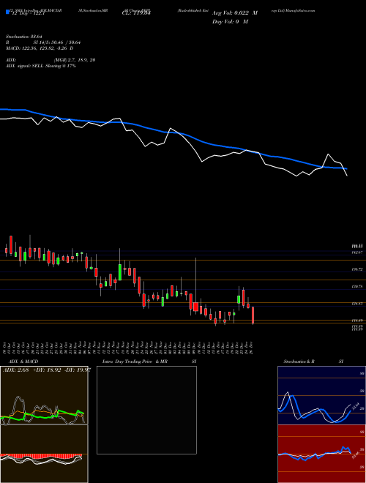Click the blue 12-day SMA legend square
The height and width of the screenshot is (483, 366).
pos(7,12)
